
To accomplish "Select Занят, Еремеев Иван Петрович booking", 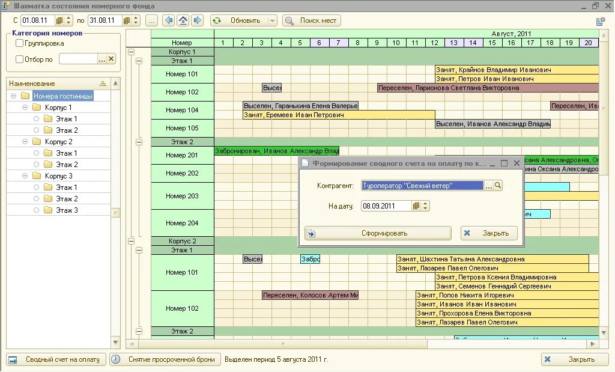I will pyautogui.click(x=339, y=115).
